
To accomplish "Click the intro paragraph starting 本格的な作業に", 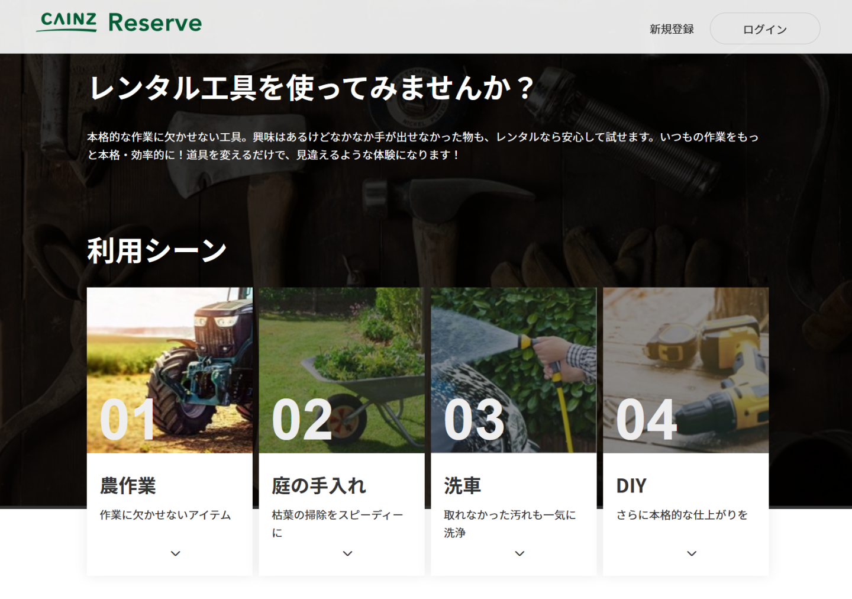I will [x=423, y=146].
